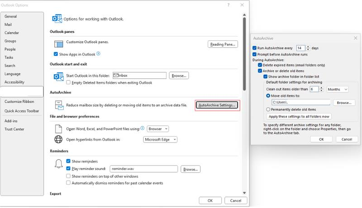Open AutoArchive Settings button
This screenshot has width=362, height=208.
point(217,105)
